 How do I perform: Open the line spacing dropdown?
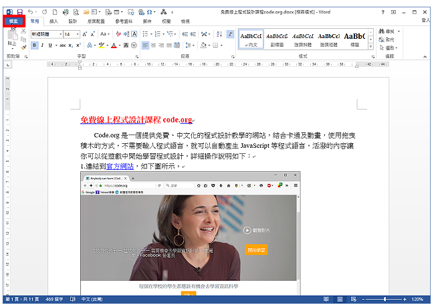[190, 45]
